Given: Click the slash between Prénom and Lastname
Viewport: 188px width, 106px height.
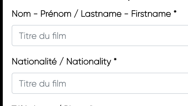Looking at the screenshot, I should pos(76,14).
